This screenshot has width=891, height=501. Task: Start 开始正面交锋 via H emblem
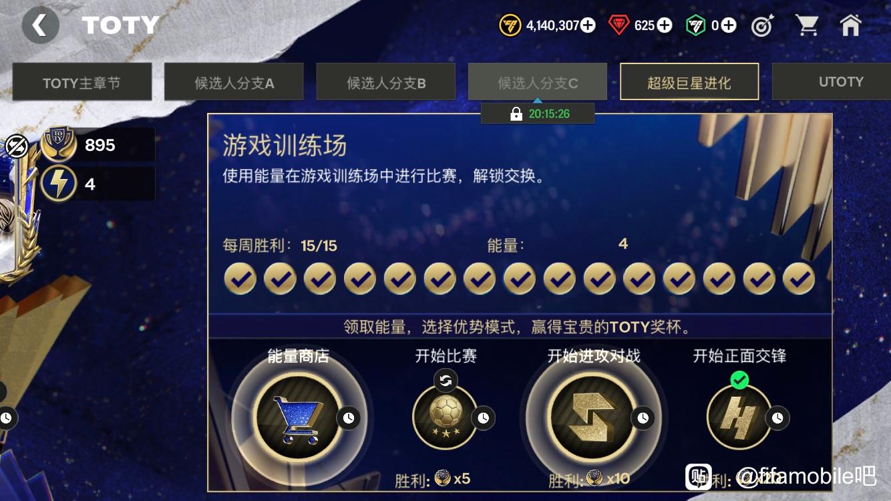click(x=739, y=418)
